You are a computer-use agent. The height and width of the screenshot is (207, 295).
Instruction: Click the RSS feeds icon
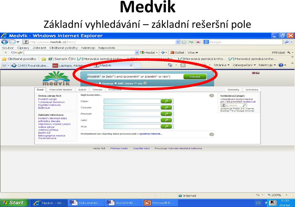pos(183,65)
